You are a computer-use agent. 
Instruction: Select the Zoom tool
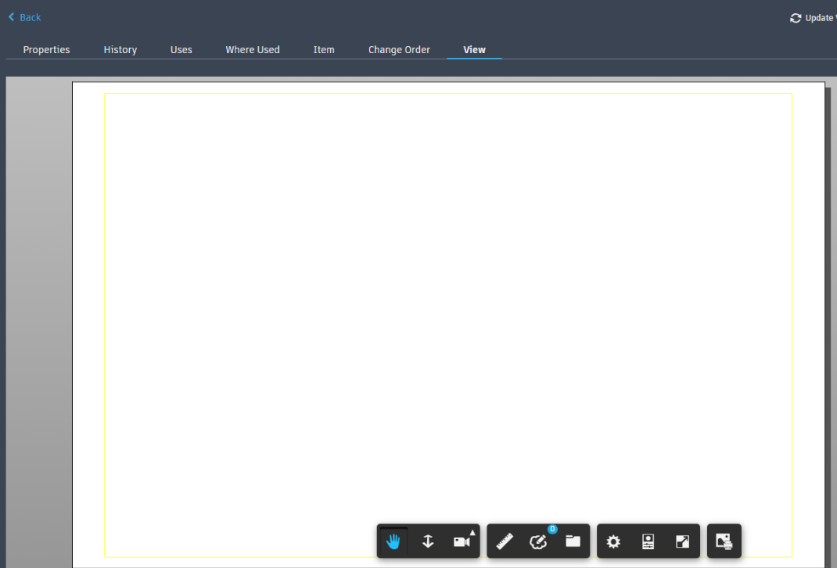tap(428, 541)
